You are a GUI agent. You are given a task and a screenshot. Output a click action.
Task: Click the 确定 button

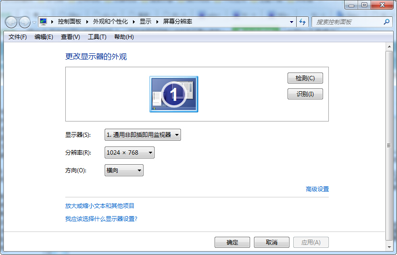click(232, 243)
